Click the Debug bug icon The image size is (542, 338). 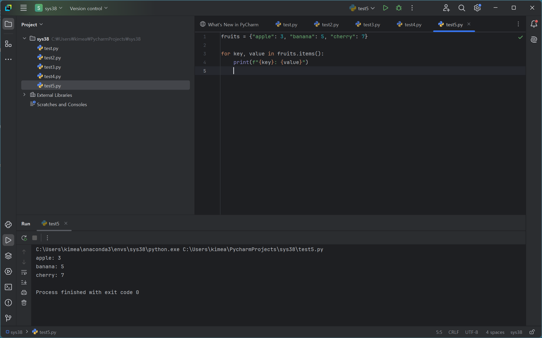coord(399,8)
